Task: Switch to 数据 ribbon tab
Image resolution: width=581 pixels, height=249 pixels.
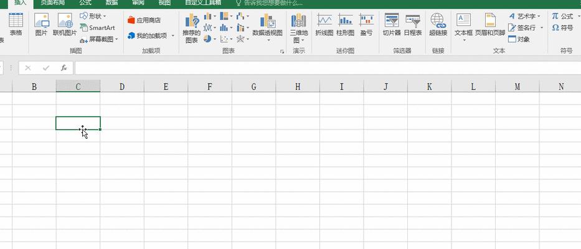Action: [x=111, y=3]
